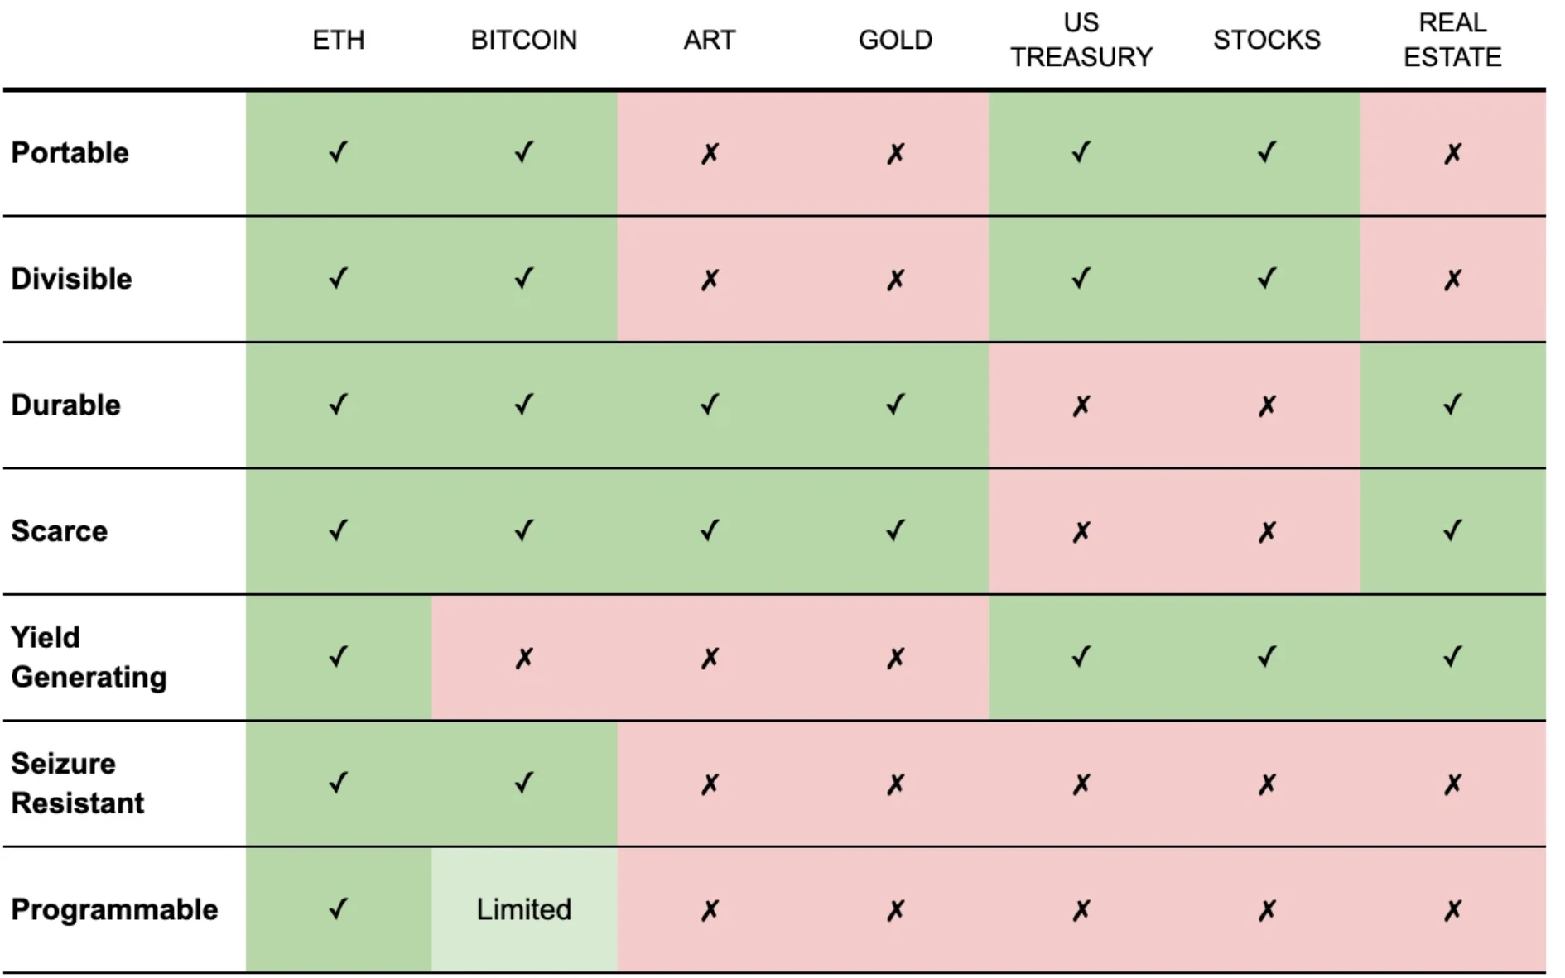Click the Bitcoin Seizure Resistant checkmark

click(x=524, y=783)
